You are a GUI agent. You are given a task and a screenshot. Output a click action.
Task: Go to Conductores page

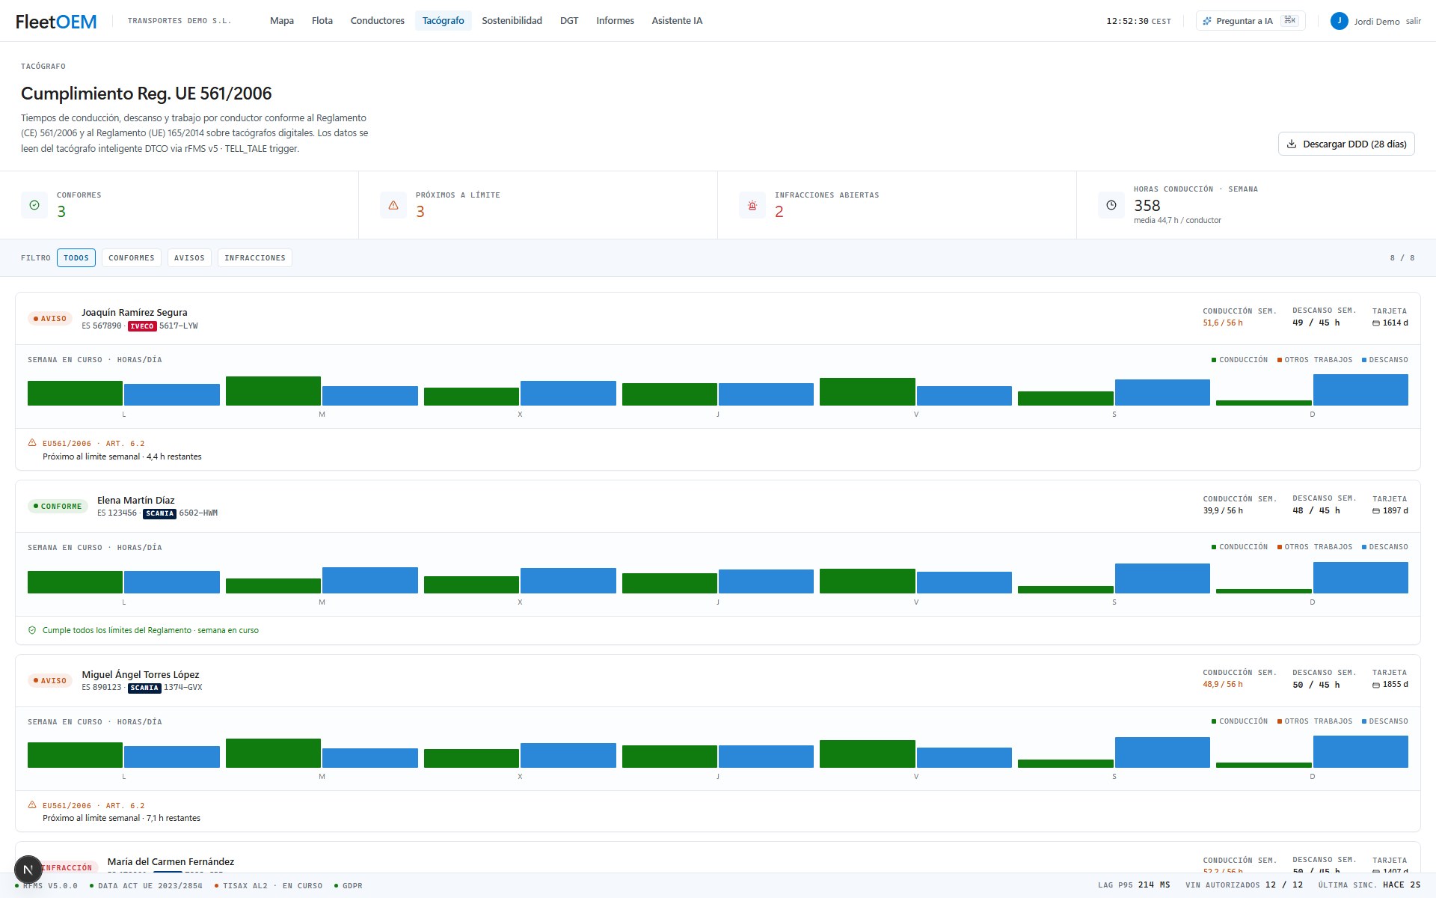(x=378, y=21)
